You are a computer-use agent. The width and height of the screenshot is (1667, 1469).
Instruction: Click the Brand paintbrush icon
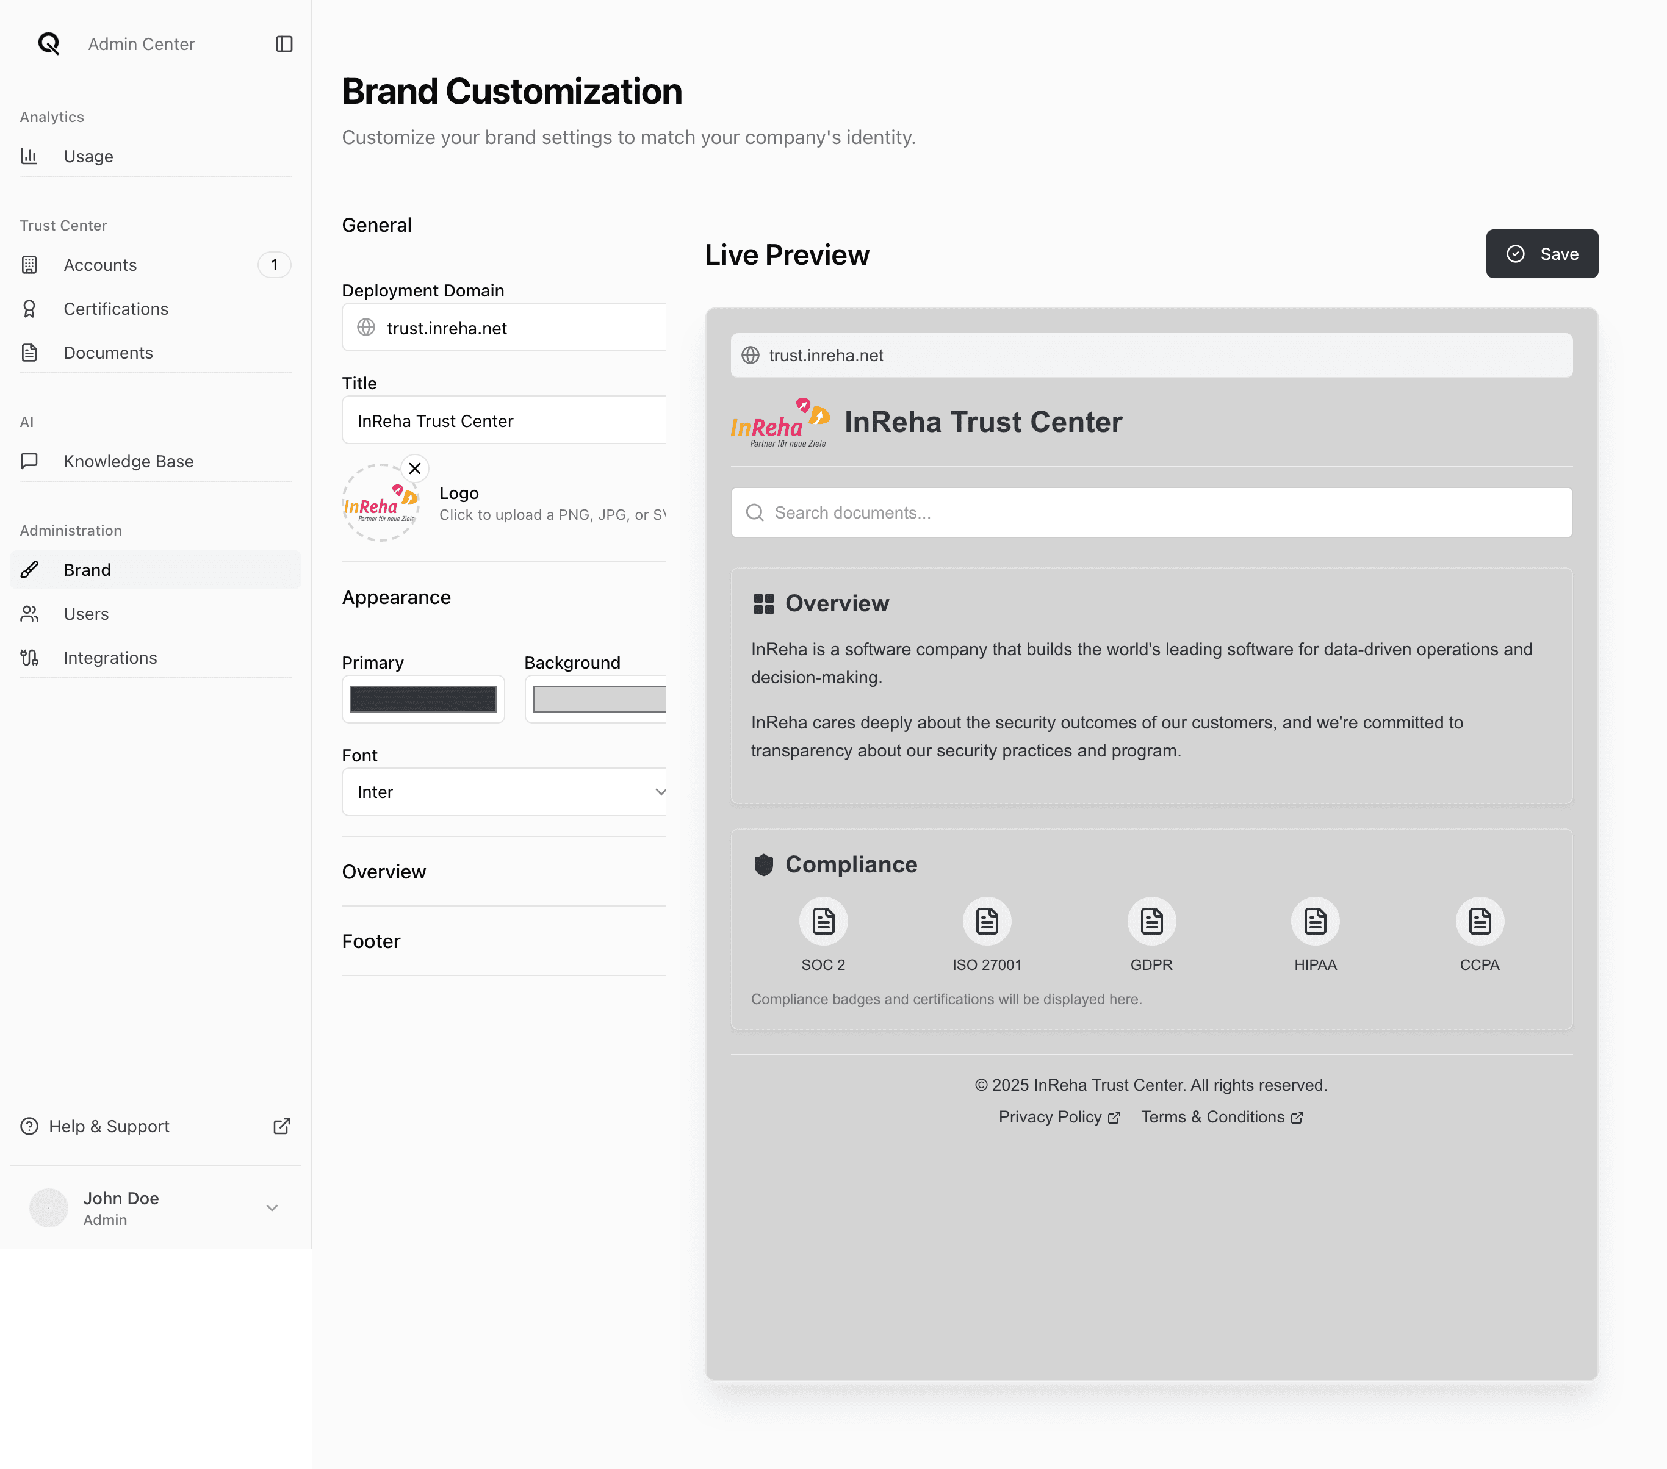[29, 569]
